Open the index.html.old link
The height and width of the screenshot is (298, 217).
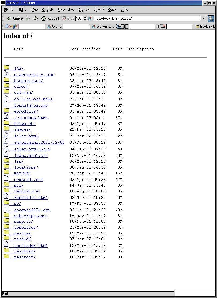tap(31, 156)
